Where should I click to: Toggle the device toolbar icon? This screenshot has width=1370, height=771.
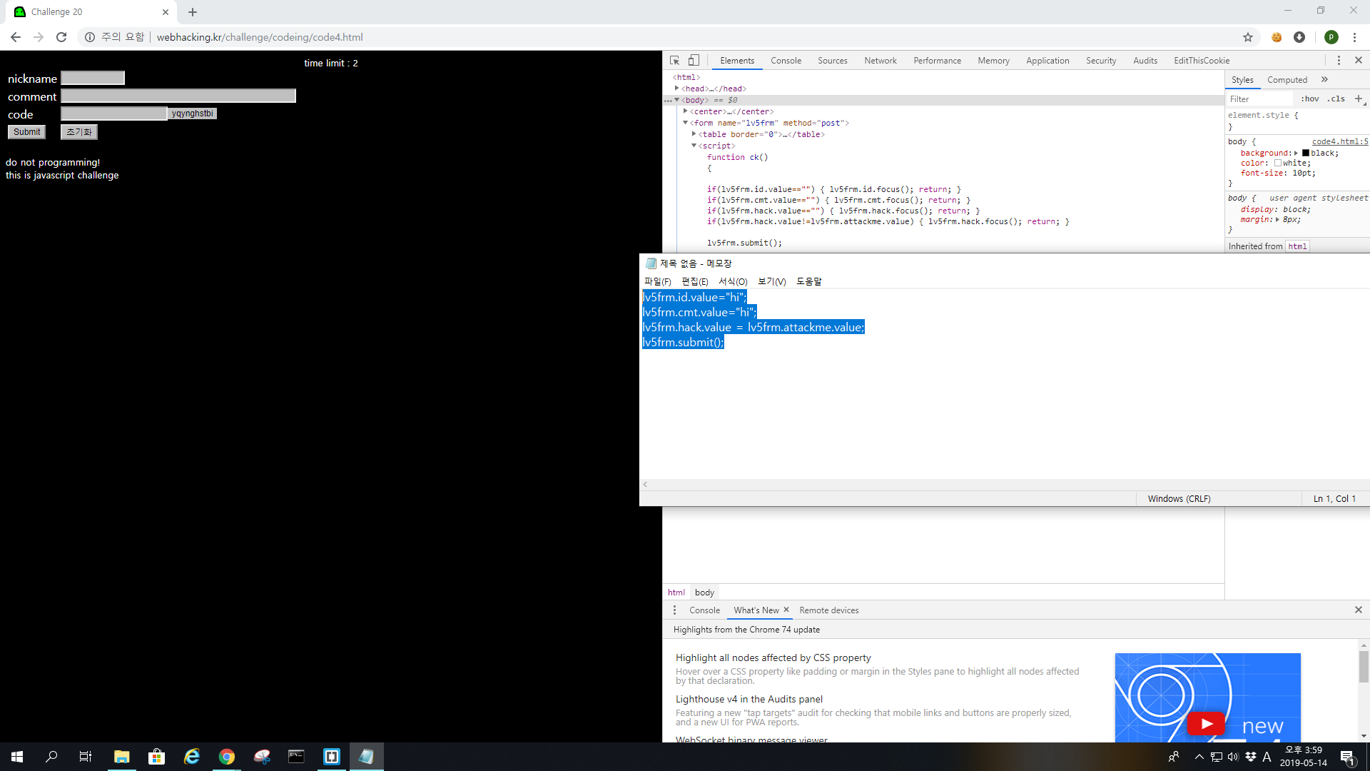point(694,61)
